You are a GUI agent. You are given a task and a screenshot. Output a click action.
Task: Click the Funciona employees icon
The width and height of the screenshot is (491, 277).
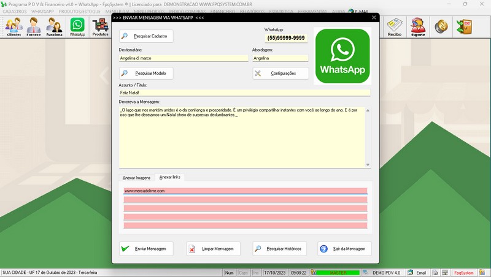tap(55, 26)
